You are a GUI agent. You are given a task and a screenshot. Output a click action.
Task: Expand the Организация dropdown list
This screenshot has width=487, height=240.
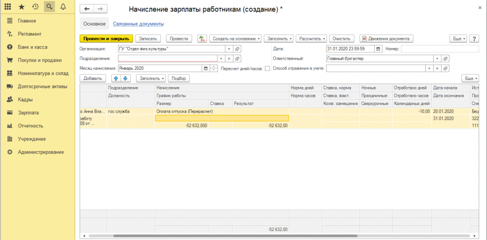(228, 48)
